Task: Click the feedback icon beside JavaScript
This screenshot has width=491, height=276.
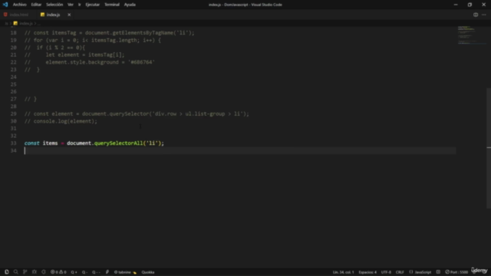Action: [438, 272]
